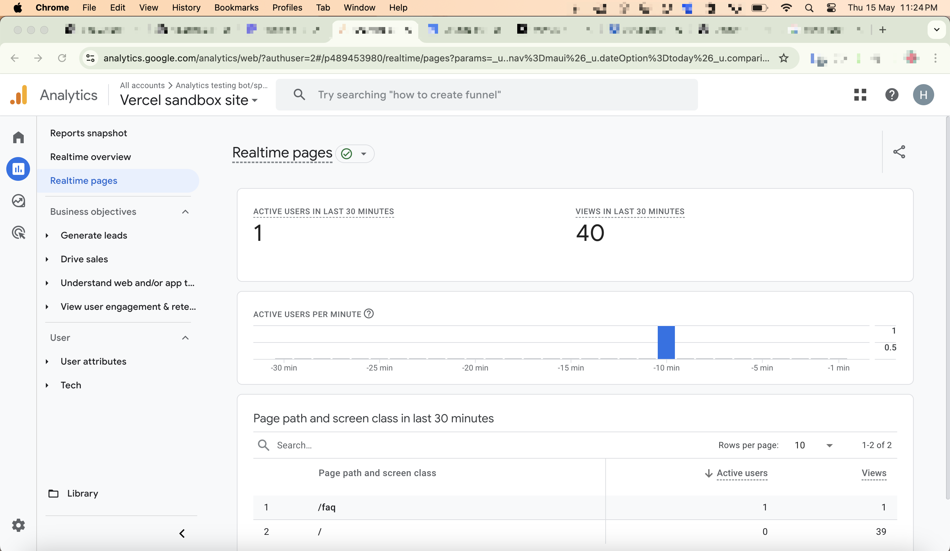Switch to the Realtime overview report
Image resolution: width=950 pixels, height=551 pixels.
click(x=91, y=156)
